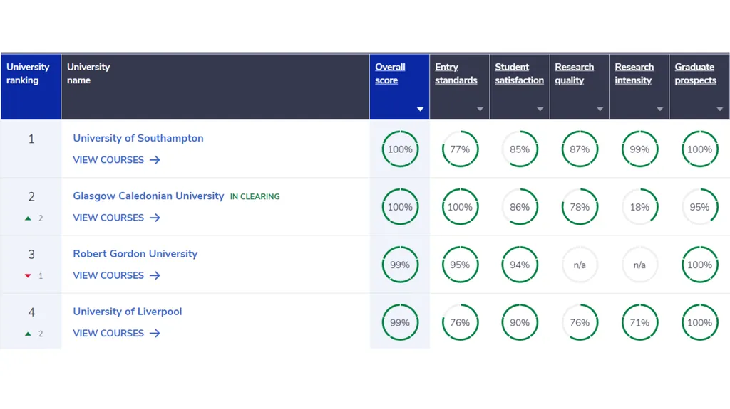Open Robert Gordon University page
Viewport: 730px width, 409px height.
click(x=135, y=254)
